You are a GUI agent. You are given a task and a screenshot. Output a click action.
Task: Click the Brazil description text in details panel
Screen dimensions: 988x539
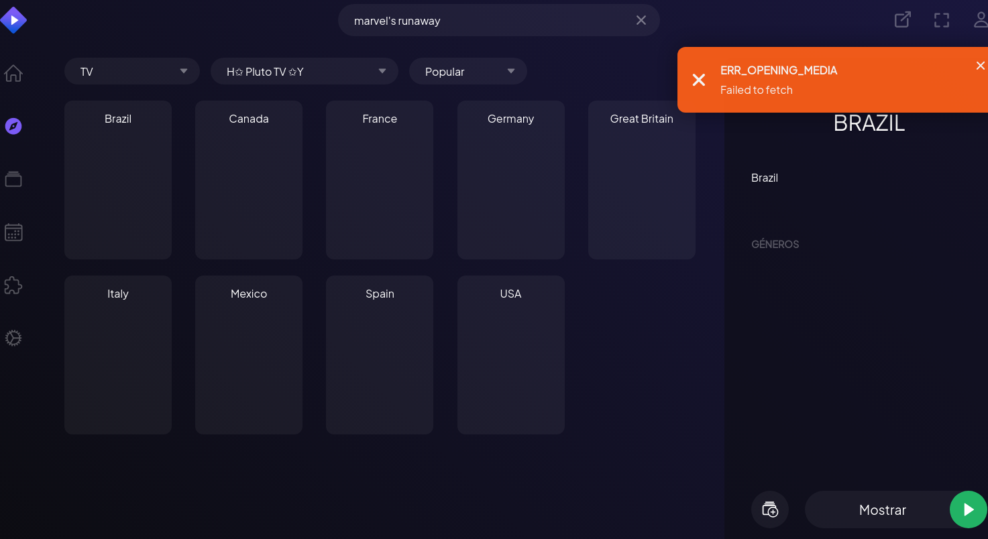[x=765, y=178]
